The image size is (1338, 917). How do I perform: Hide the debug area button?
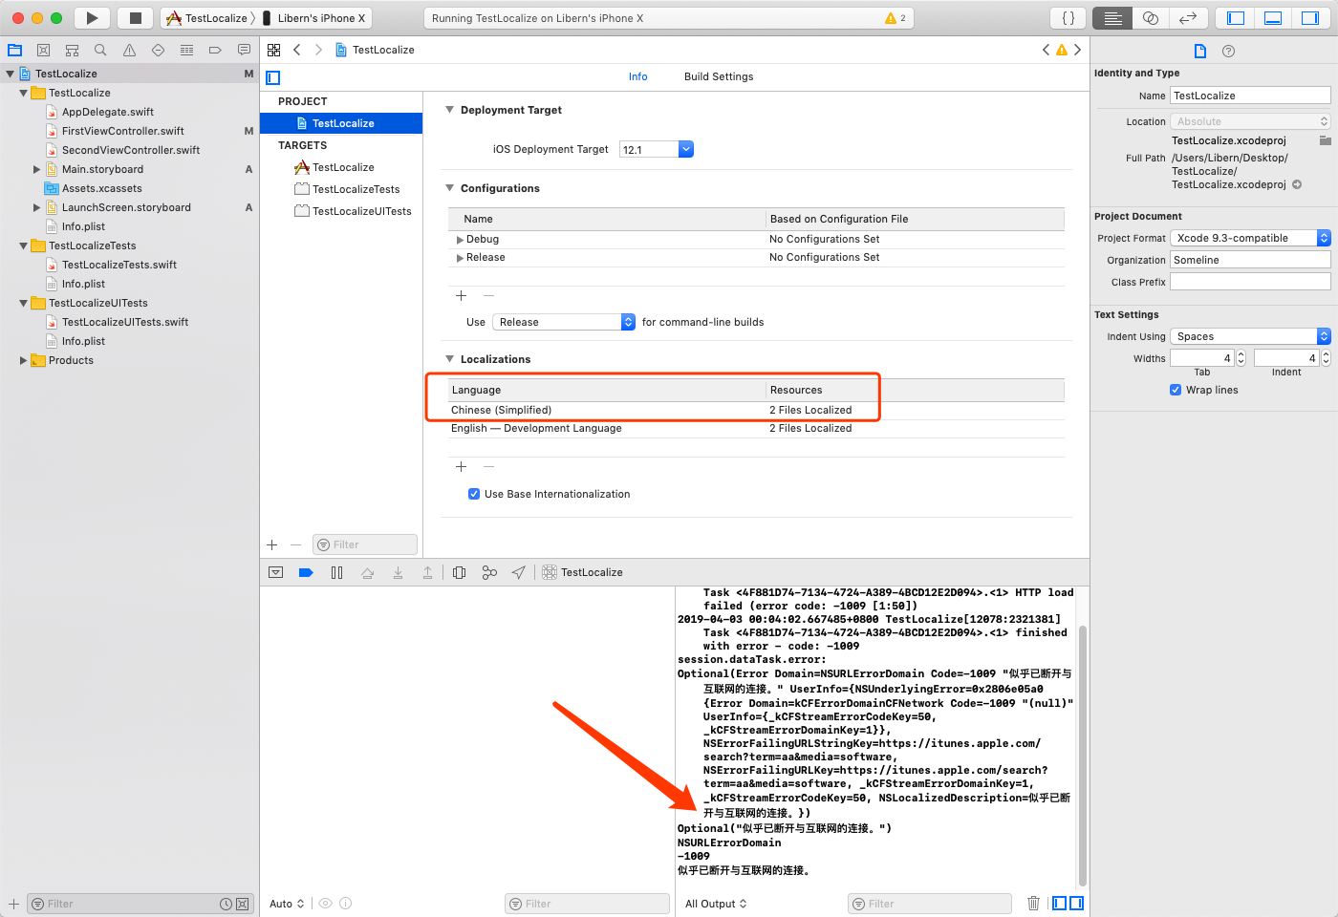276,572
